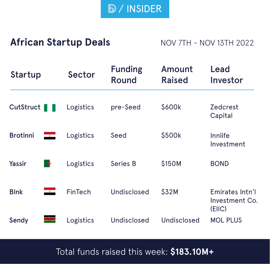This screenshot has width=270, height=264.
Task: Select the CutStruct startup name
Action: tap(25, 107)
